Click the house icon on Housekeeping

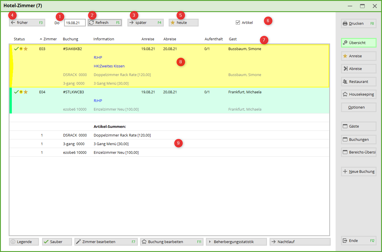point(345,94)
